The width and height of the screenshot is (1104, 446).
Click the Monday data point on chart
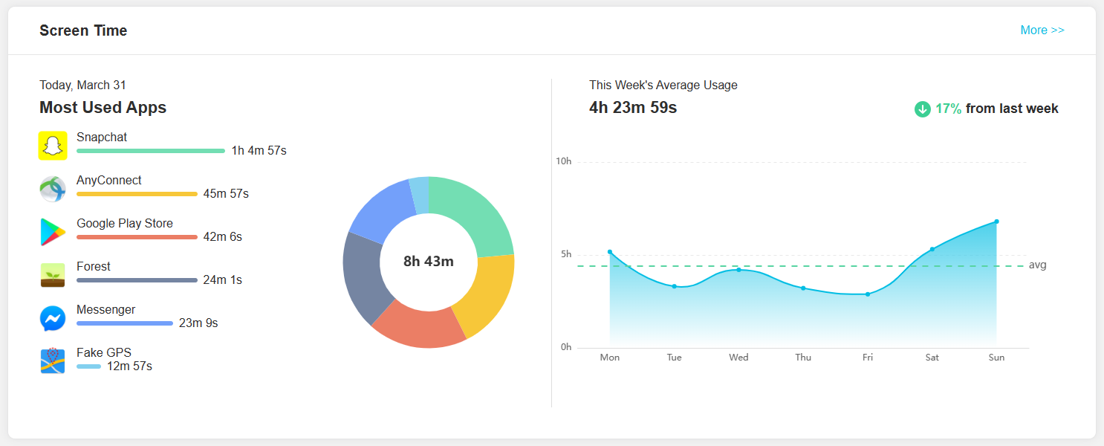point(610,252)
